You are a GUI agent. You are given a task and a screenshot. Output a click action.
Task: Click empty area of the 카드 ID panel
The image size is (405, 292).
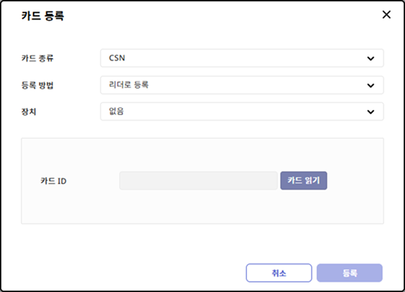(x=202, y=209)
